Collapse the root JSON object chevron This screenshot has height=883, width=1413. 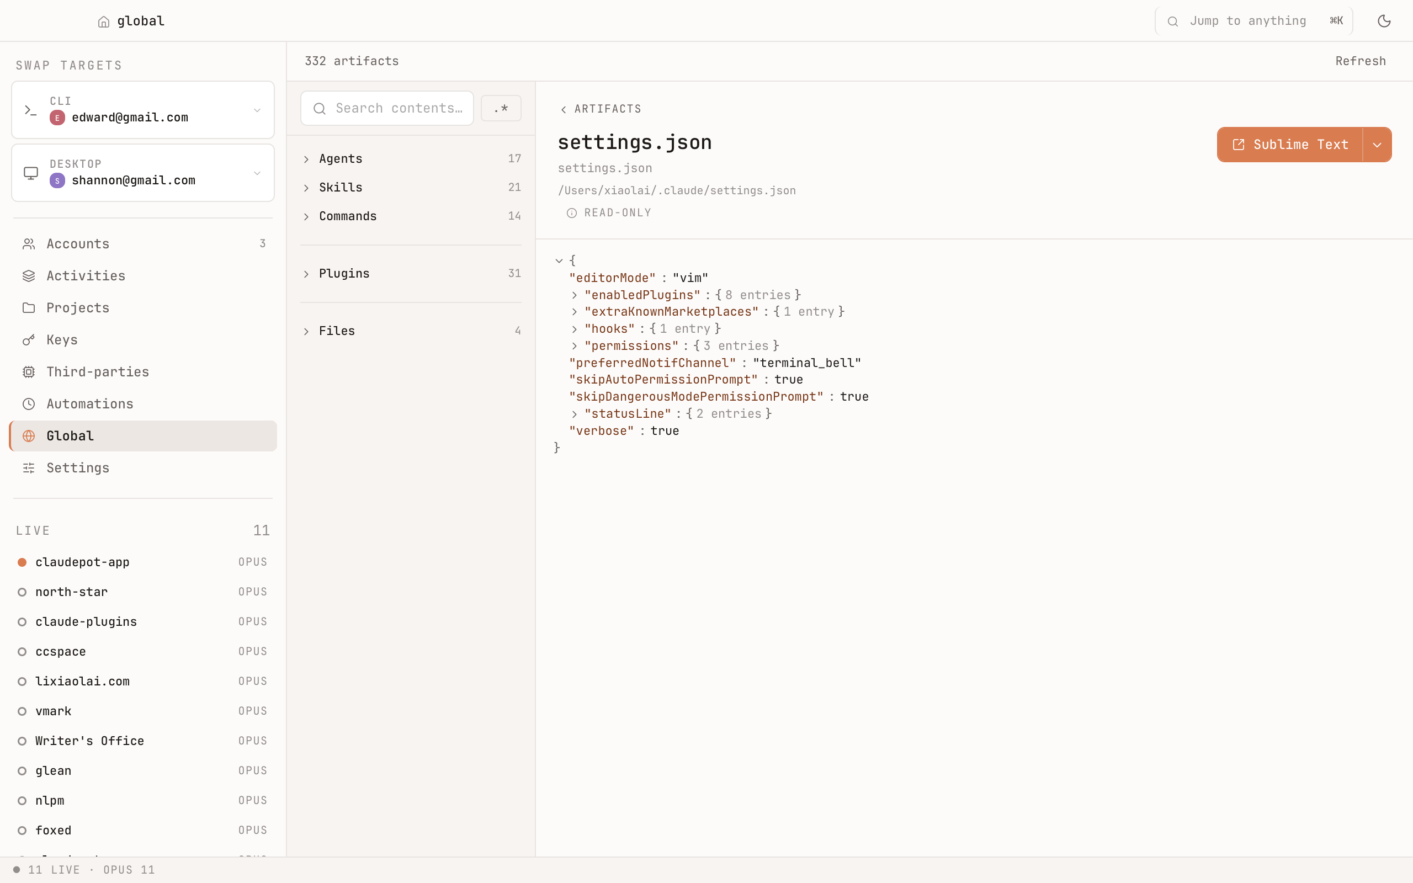[x=559, y=260]
